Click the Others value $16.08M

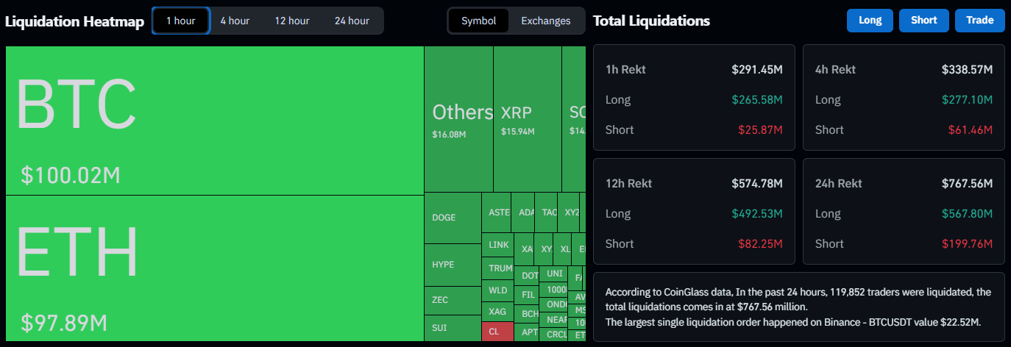pos(450,135)
